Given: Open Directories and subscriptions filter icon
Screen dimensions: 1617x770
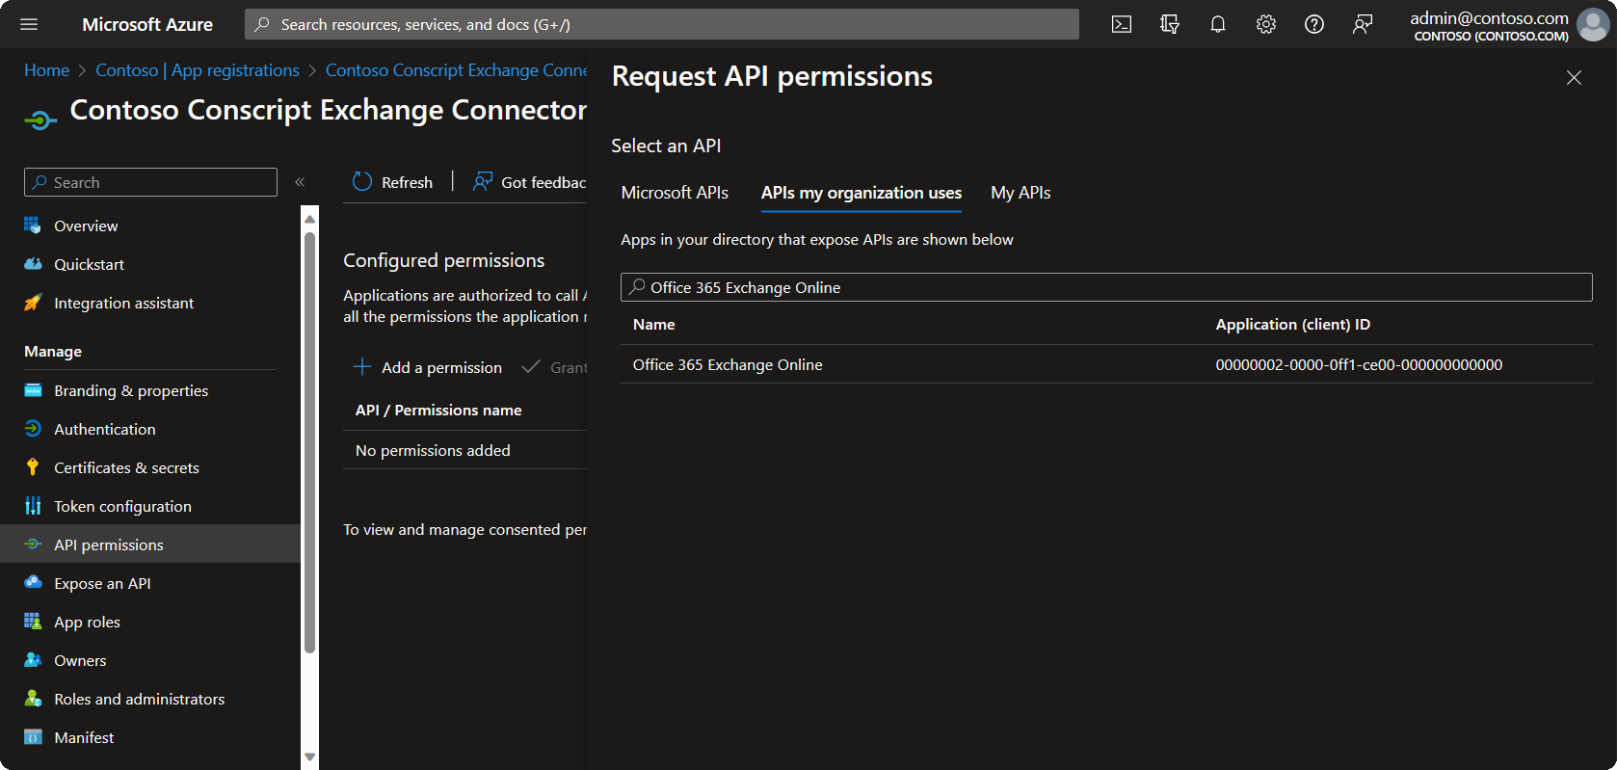Looking at the screenshot, I should [1170, 24].
